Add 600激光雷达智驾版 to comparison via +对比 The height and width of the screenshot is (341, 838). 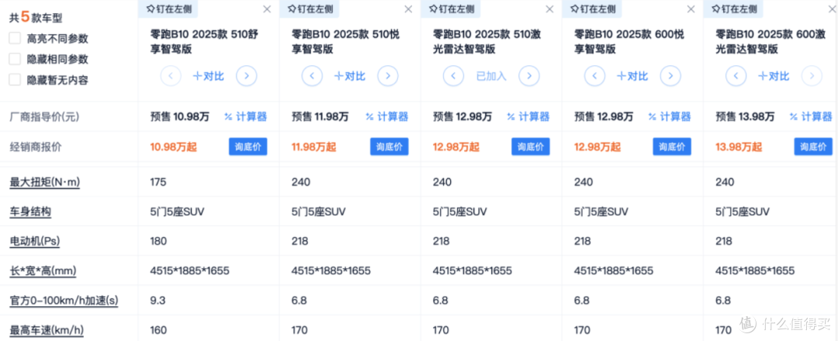tap(774, 76)
